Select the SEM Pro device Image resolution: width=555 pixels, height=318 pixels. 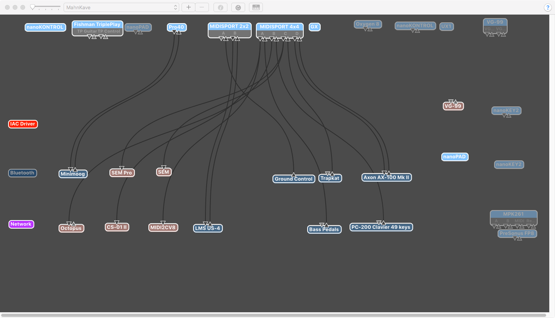122,173
